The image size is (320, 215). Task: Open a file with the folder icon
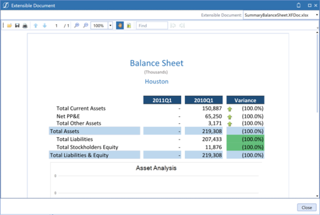click(9, 25)
